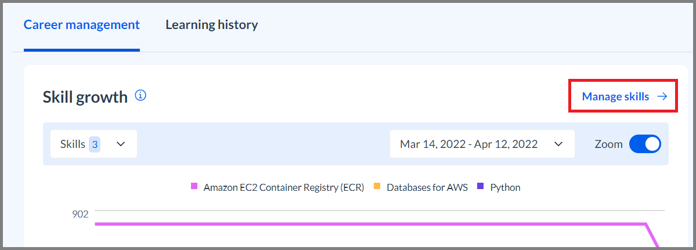
Task: Toggle the Python legend label
Action: [x=505, y=187]
